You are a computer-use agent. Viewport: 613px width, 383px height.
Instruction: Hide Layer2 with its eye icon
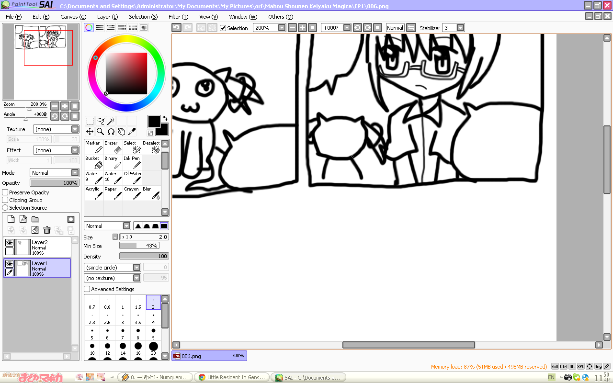click(9, 243)
